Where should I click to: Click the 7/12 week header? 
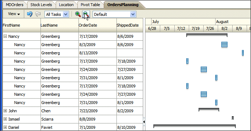(182, 28)
